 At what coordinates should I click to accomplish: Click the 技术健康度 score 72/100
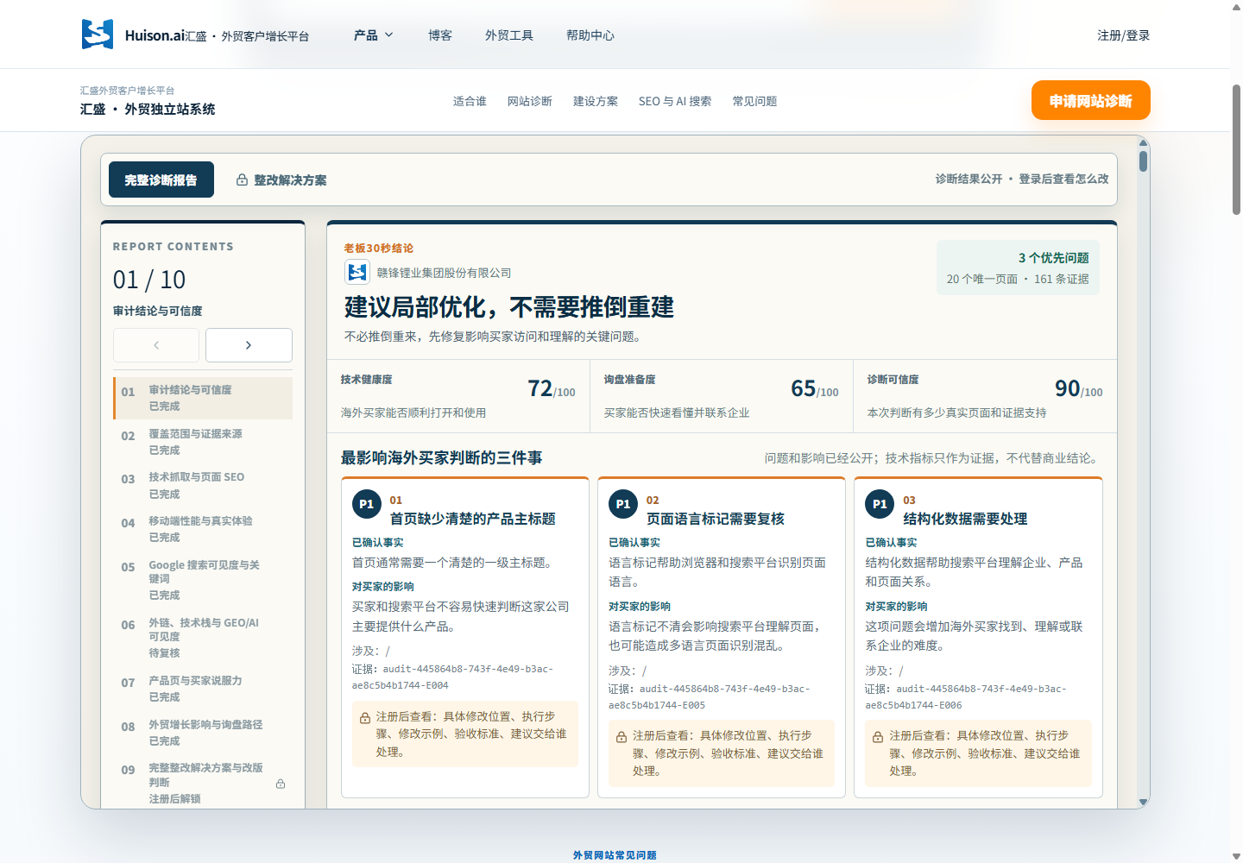[x=552, y=389]
